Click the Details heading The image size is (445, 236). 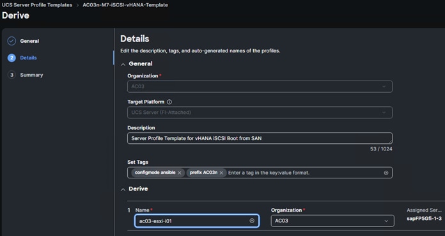[x=135, y=38]
